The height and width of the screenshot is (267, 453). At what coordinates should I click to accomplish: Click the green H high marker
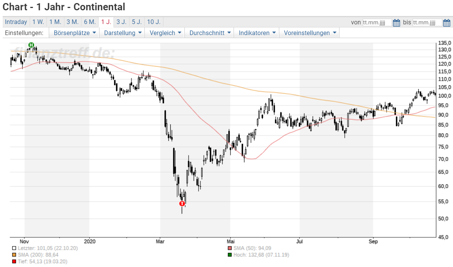pyautogui.click(x=31, y=45)
